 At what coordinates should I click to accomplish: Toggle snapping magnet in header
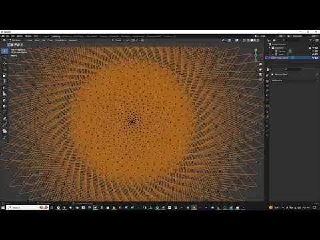tap(133, 40)
